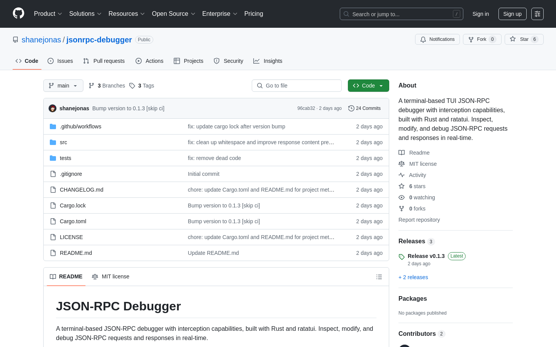556x347 pixels.
Task: Open the shanejonas owner profile link
Action: click(41, 40)
